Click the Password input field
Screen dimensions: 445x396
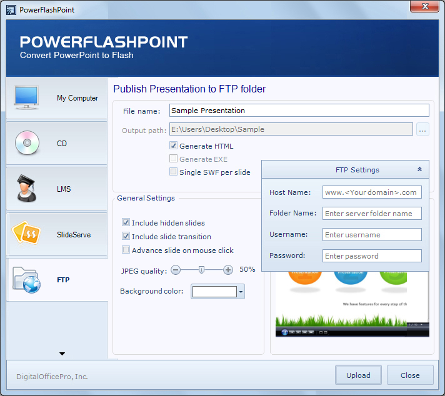coord(372,256)
